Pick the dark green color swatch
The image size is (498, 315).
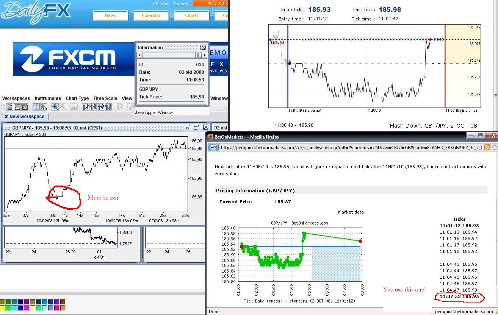[8, 302]
